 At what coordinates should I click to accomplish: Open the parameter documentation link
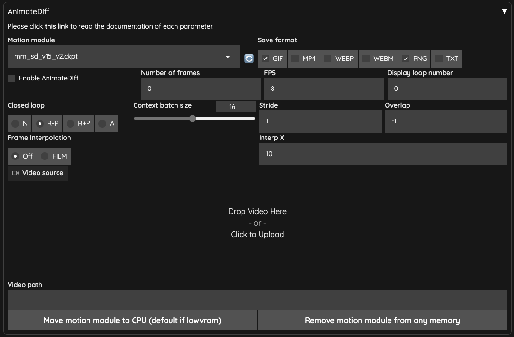[x=57, y=26]
